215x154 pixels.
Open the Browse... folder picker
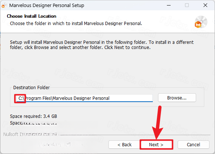pyautogui.click(x=177, y=98)
